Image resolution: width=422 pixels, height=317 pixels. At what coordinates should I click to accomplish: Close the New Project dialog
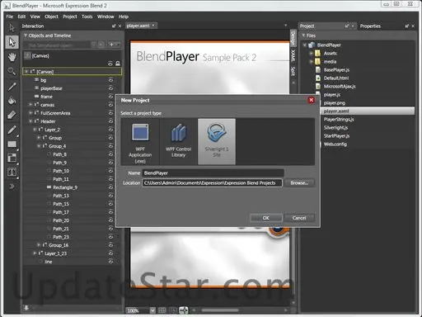[x=312, y=100]
